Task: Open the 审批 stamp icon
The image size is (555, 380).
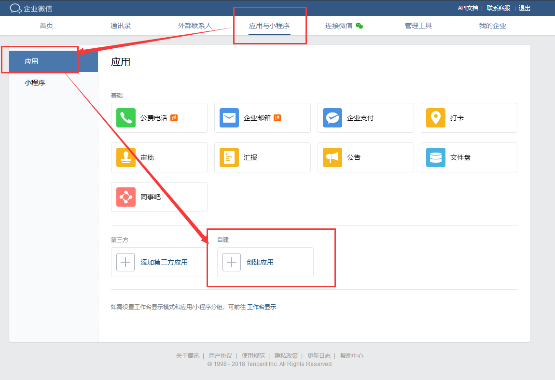Action: (x=125, y=157)
